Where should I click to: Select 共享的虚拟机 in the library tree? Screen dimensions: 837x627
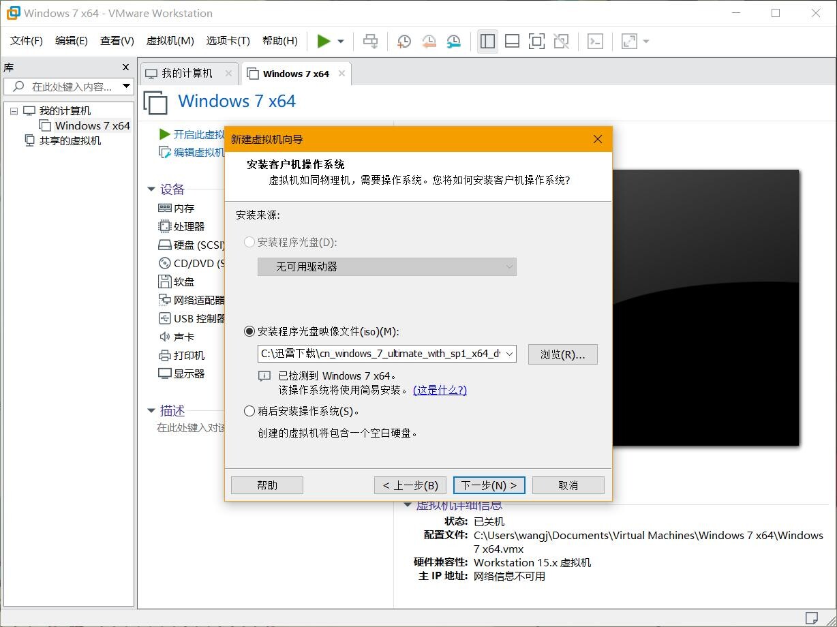(x=70, y=140)
